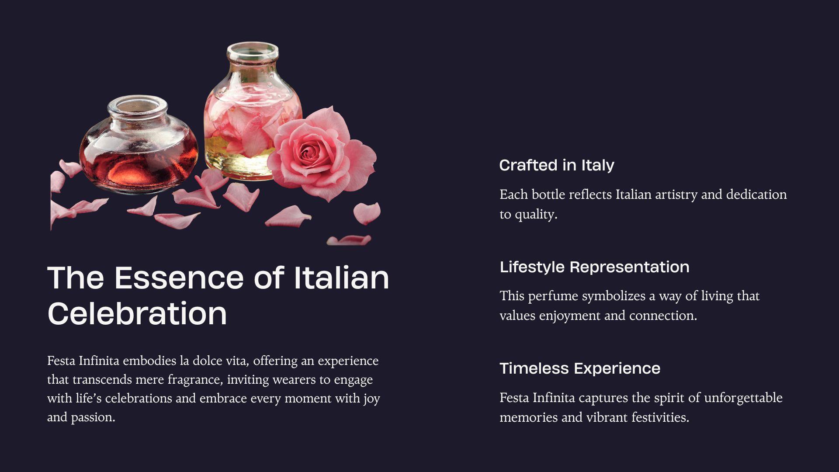Click the words "to quality." under Crafted in Italy
The height and width of the screenshot is (472, 839).
coord(528,214)
